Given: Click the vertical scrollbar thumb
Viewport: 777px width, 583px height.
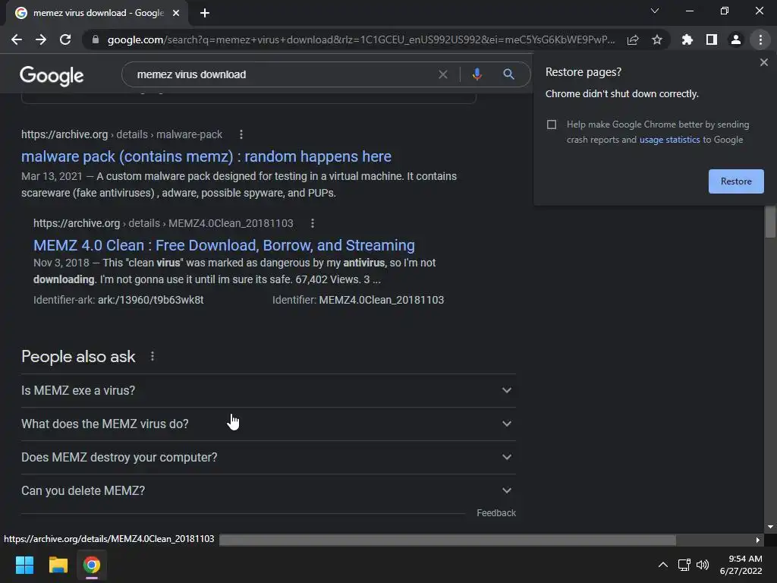Looking at the screenshot, I should pos(770,222).
